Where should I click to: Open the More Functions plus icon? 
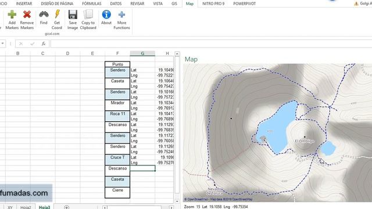point(121,15)
